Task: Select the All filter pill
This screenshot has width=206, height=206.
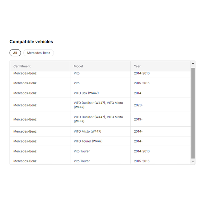Action: tap(15, 53)
